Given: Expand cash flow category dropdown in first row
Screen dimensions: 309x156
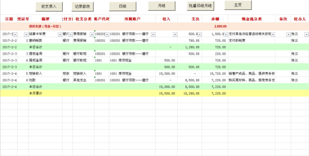Looking at the screenshot, I should (273, 35).
